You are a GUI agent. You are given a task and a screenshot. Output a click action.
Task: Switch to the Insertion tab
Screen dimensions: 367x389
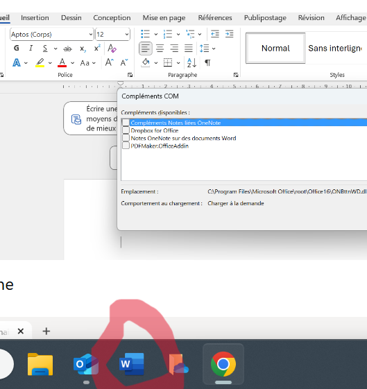click(35, 18)
